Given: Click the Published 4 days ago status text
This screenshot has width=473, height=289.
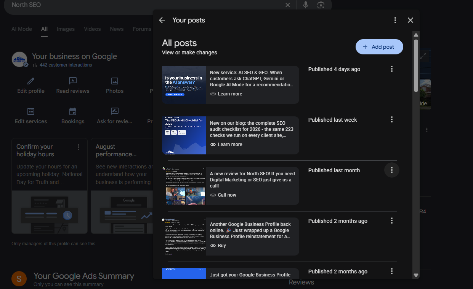Looking at the screenshot, I should (334, 69).
